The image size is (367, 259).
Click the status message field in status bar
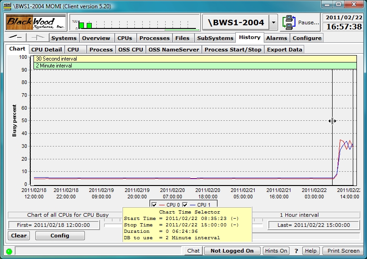pos(98,251)
